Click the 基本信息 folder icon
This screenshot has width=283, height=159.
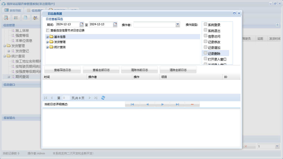click(51, 37)
